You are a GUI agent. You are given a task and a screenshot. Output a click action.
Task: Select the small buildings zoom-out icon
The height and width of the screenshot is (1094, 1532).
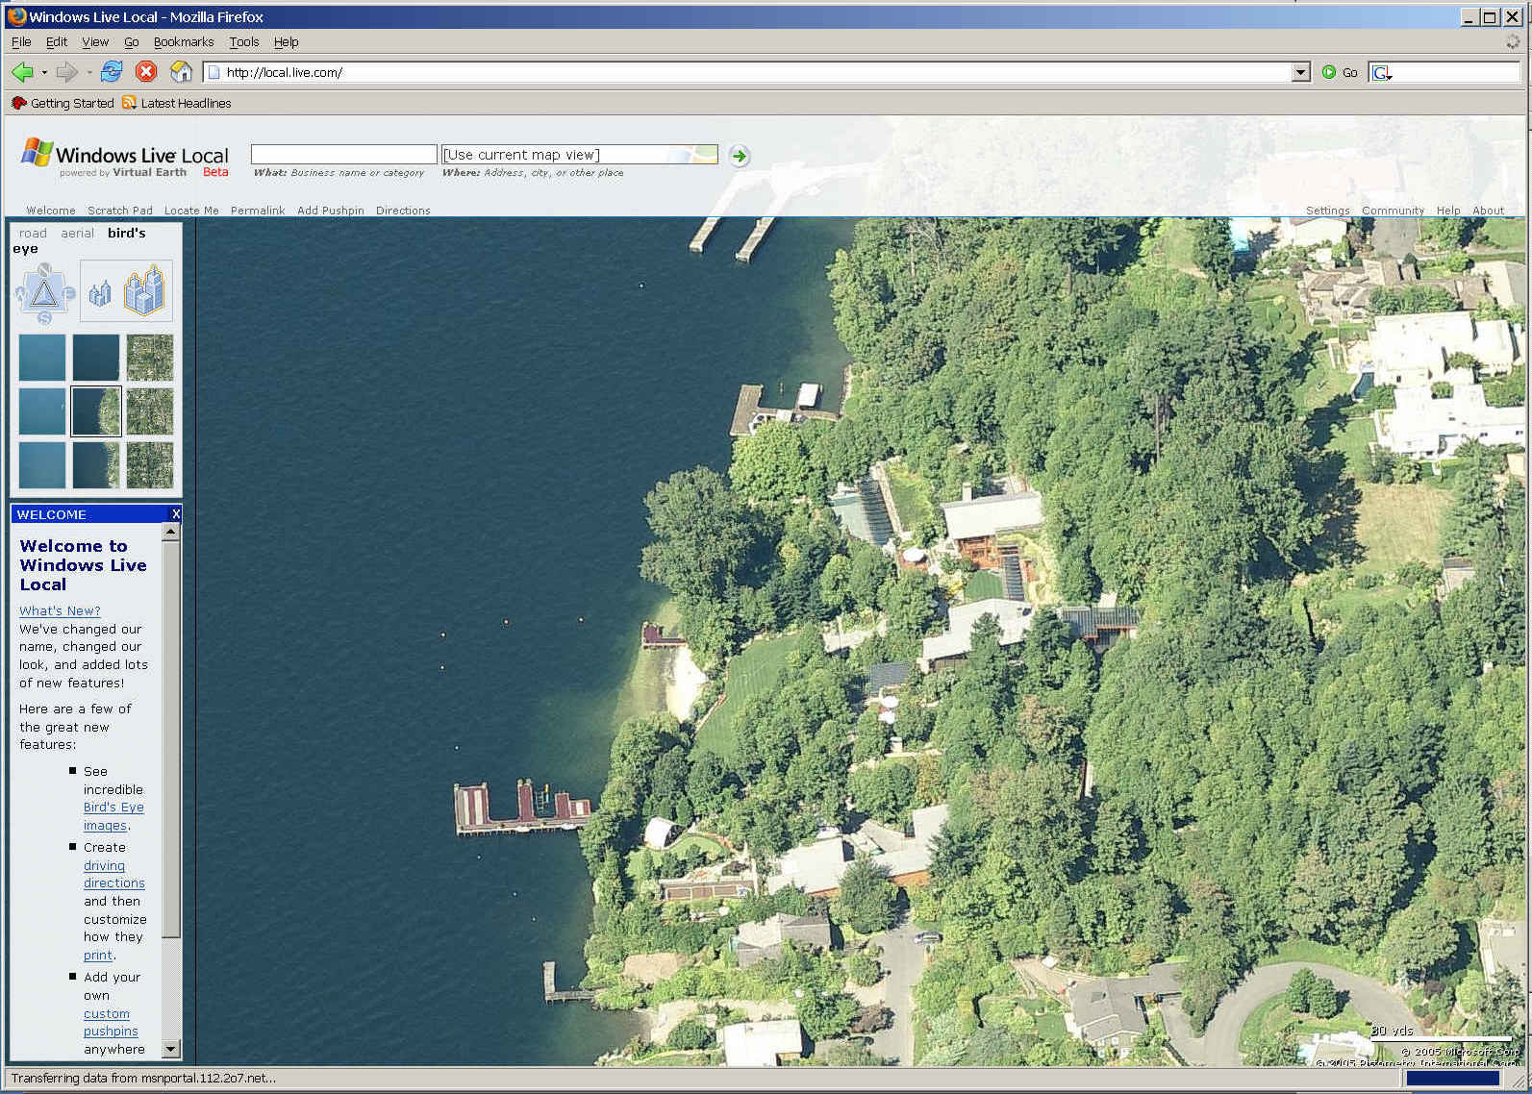click(100, 293)
